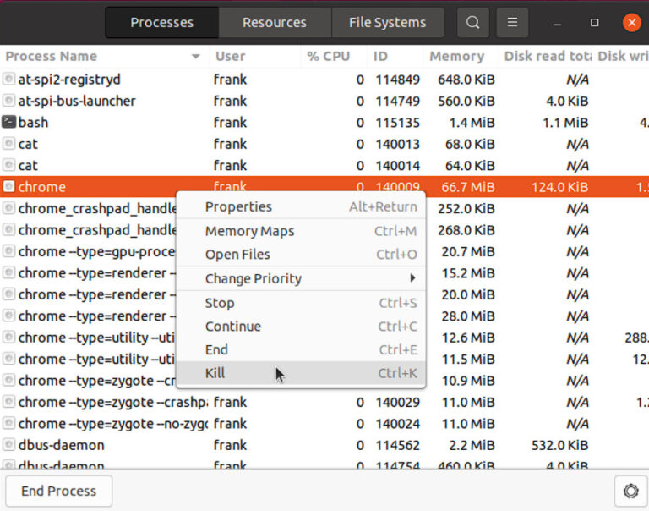Switch to the File Systems tab

tap(387, 23)
